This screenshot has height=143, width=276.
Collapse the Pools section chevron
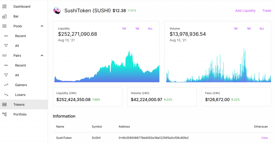(42, 26)
